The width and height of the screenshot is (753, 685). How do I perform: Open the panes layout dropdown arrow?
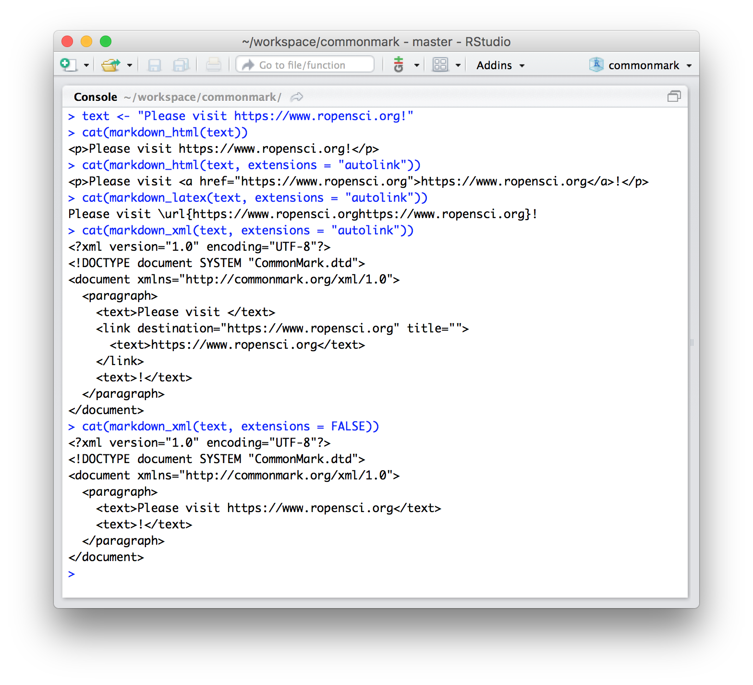[x=458, y=65]
